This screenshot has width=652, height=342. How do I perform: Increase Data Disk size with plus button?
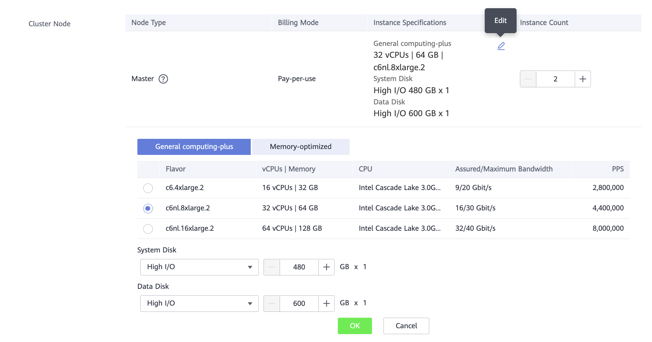point(326,304)
